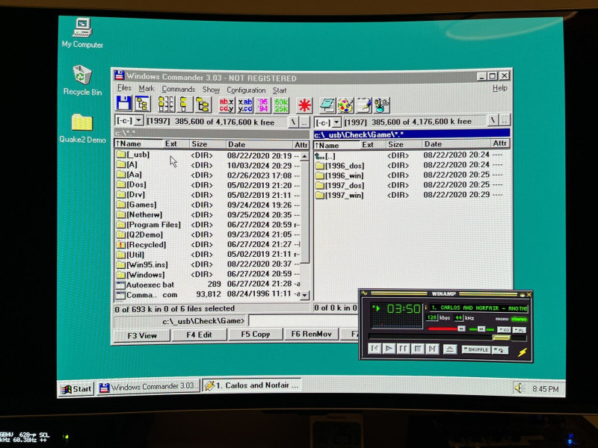Sort left panel by Size column header
598x448 pixels.
[x=207, y=144]
